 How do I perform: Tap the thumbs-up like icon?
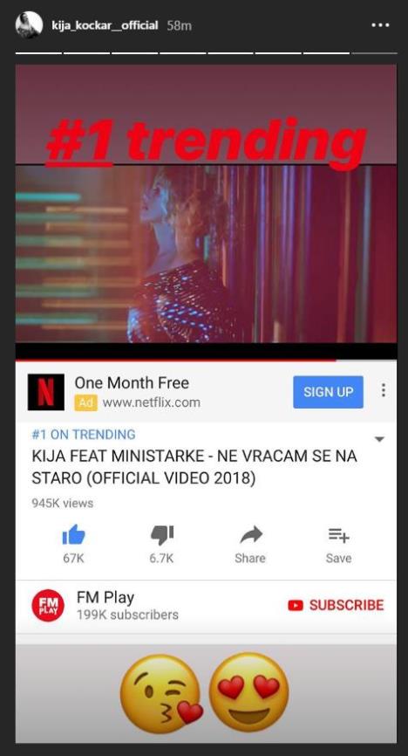pyautogui.click(x=74, y=534)
